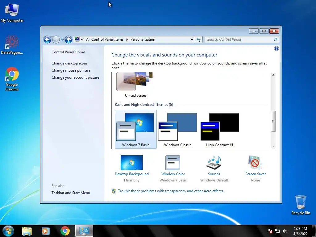Click the Control Panel address bar icon
The image size is (316, 237).
77,39
